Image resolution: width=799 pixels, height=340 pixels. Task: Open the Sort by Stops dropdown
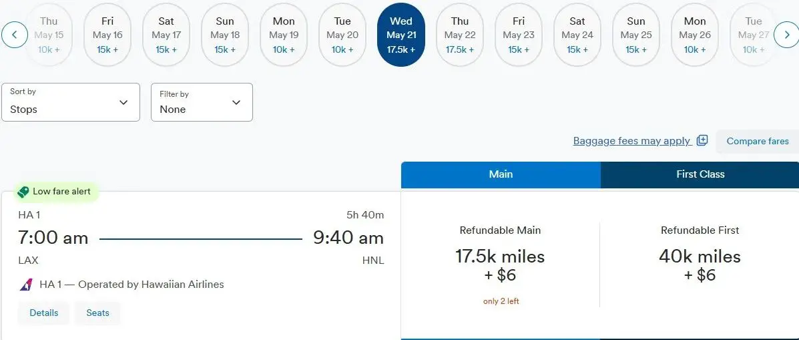tap(71, 102)
